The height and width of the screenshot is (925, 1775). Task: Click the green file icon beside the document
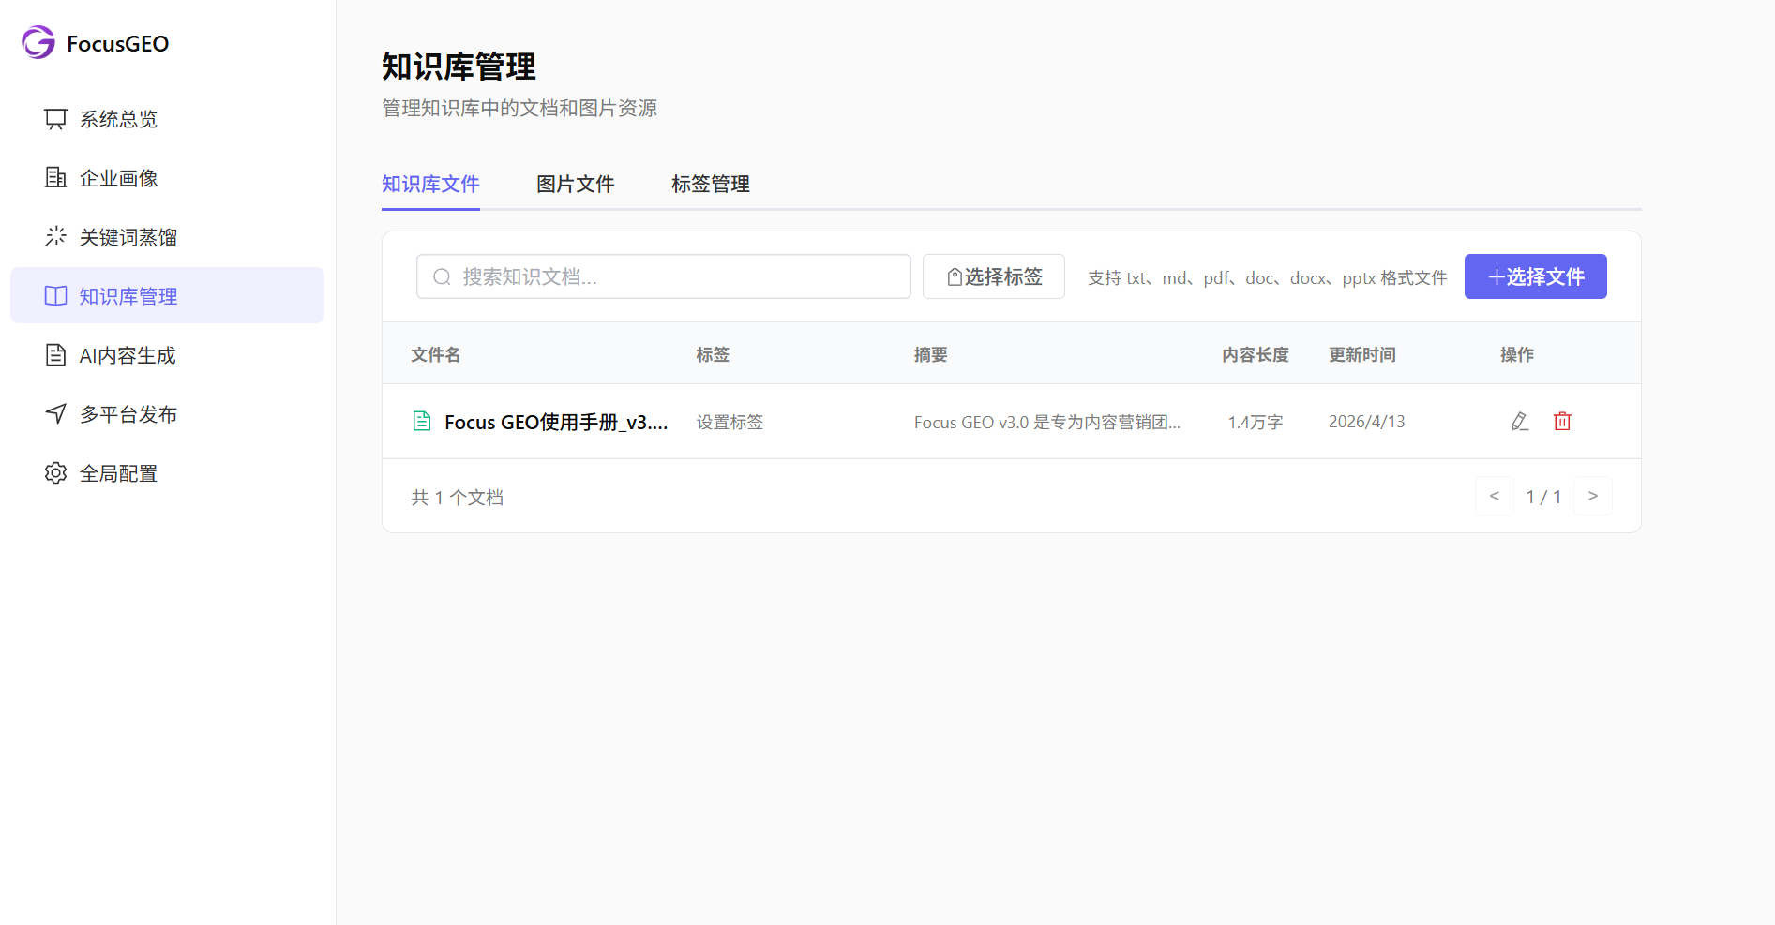[421, 422]
